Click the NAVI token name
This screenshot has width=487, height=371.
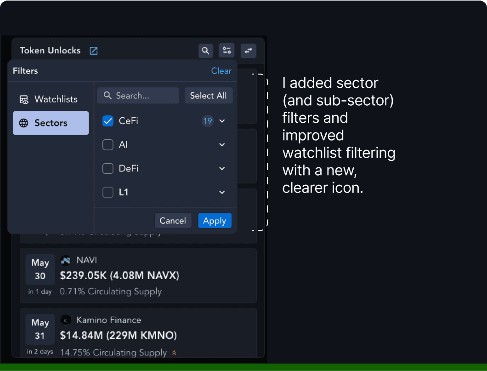[x=87, y=260]
